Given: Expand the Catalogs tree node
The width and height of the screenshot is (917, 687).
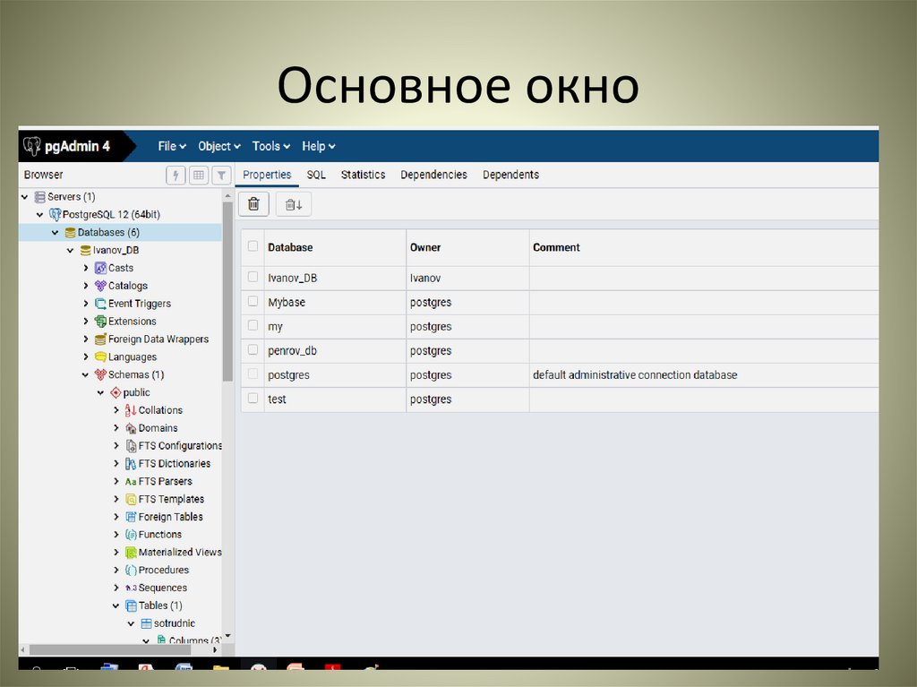Looking at the screenshot, I should click(86, 286).
